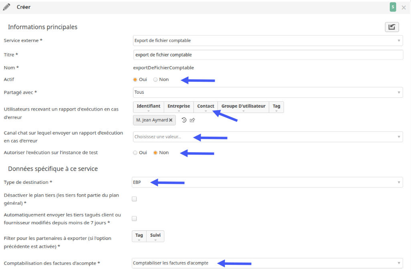This screenshot has height=272, width=411.
Task: Click the Titre input field
Action: pyautogui.click(x=268, y=55)
